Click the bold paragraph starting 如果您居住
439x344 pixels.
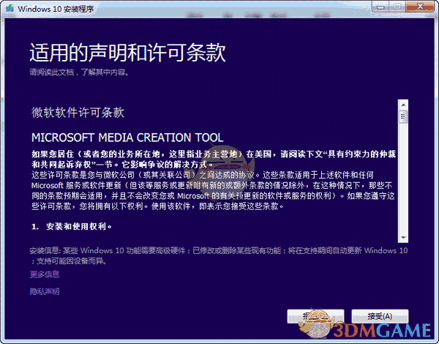[x=214, y=159]
